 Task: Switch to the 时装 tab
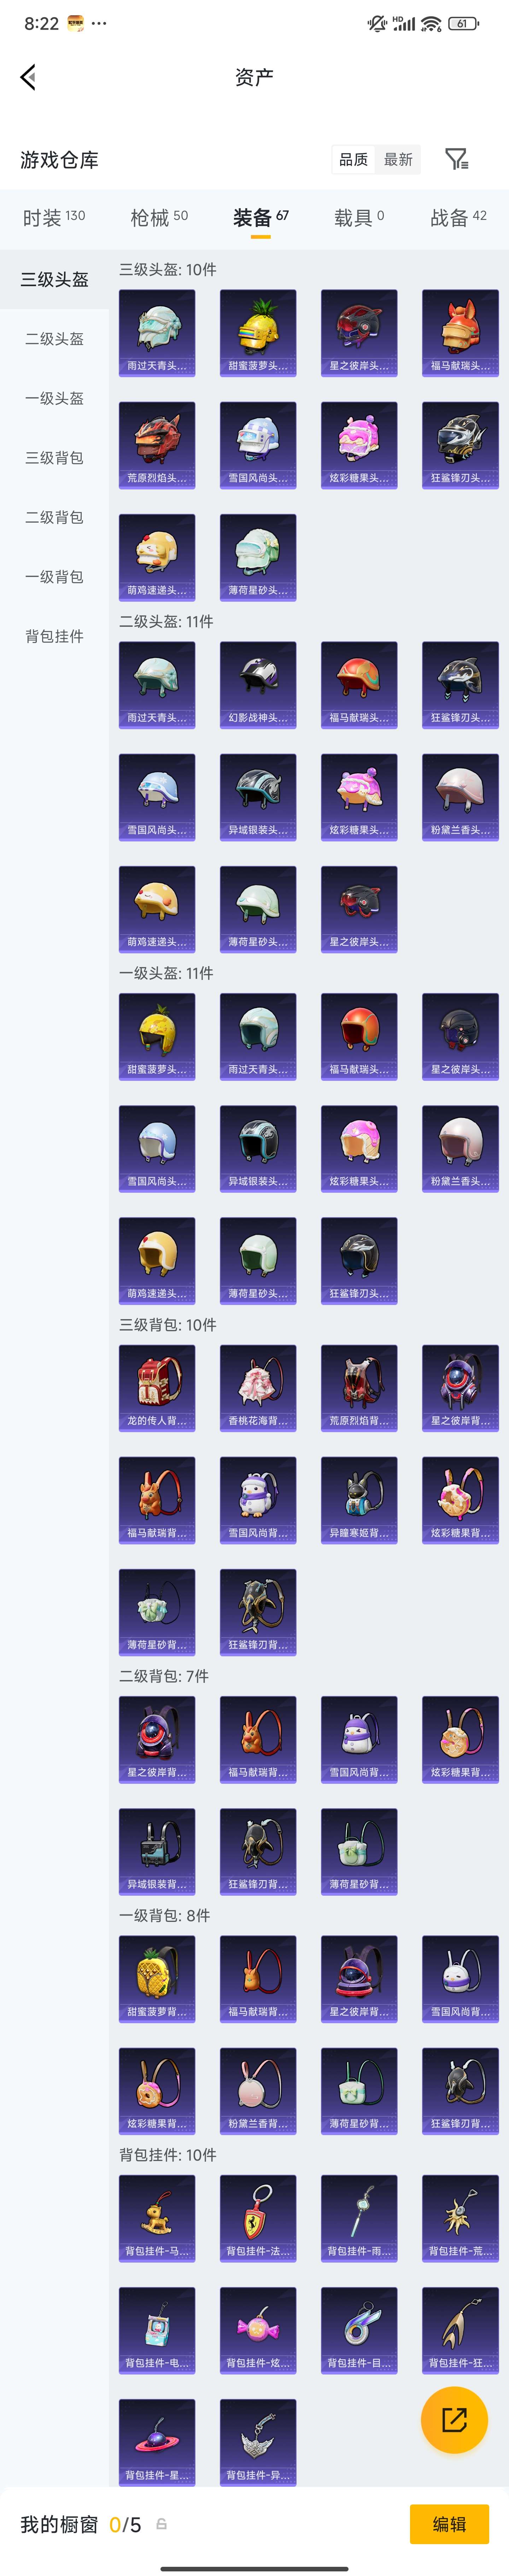(x=54, y=217)
